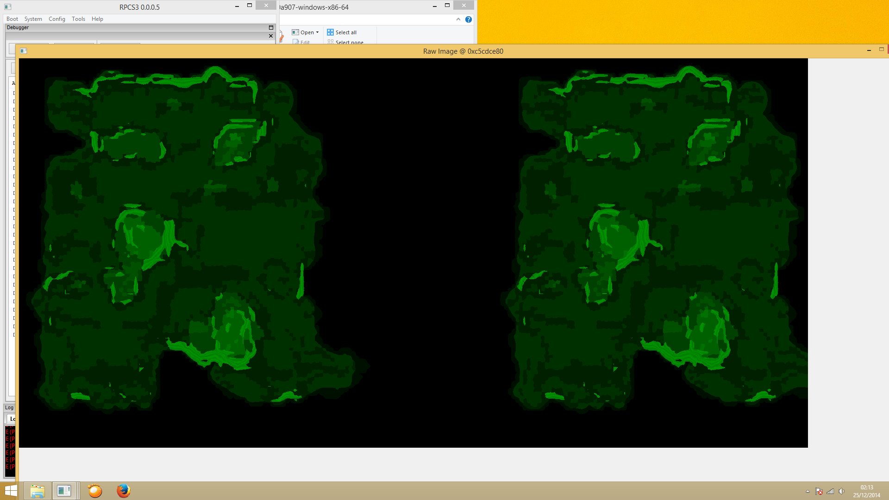This screenshot has width=889, height=500.
Task: Open File Explorer from the taskbar
Action: click(38, 491)
